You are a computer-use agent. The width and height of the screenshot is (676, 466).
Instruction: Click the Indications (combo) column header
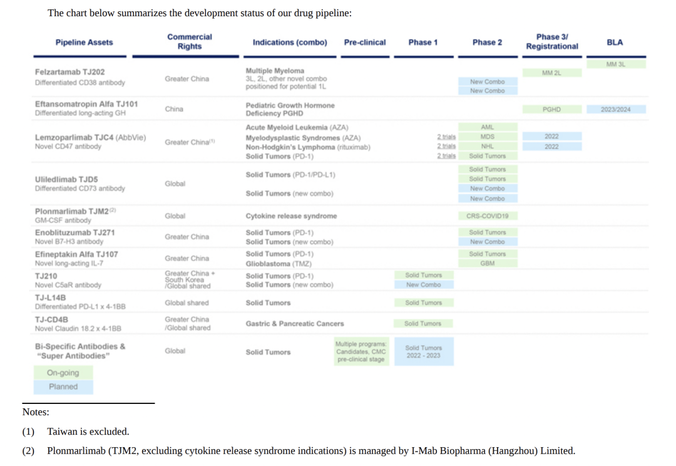tap(290, 43)
